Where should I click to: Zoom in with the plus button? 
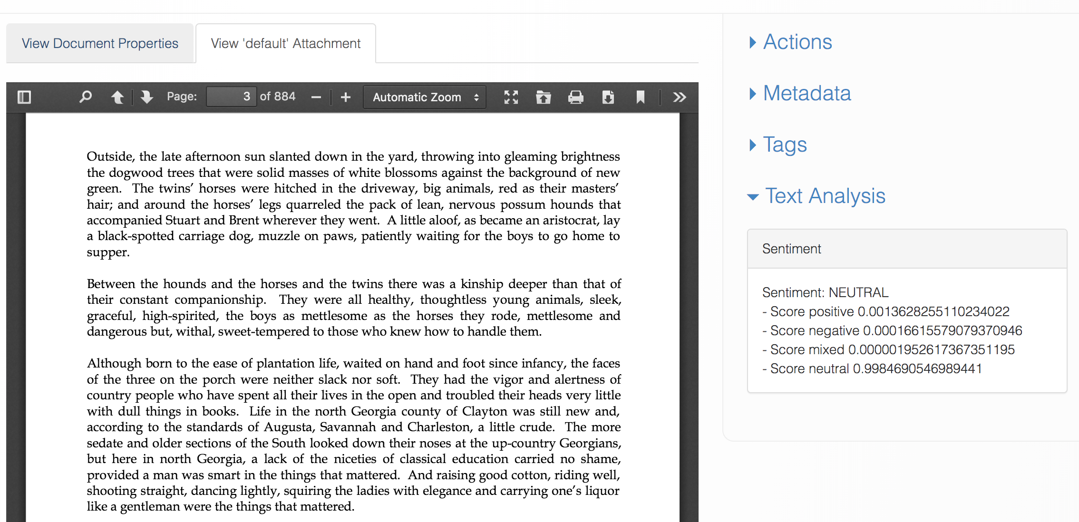click(346, 97)
